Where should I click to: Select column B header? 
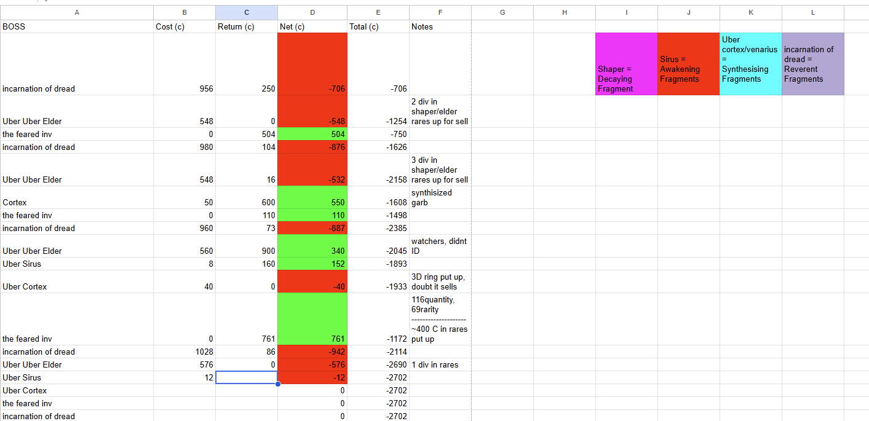coord(185,12)
